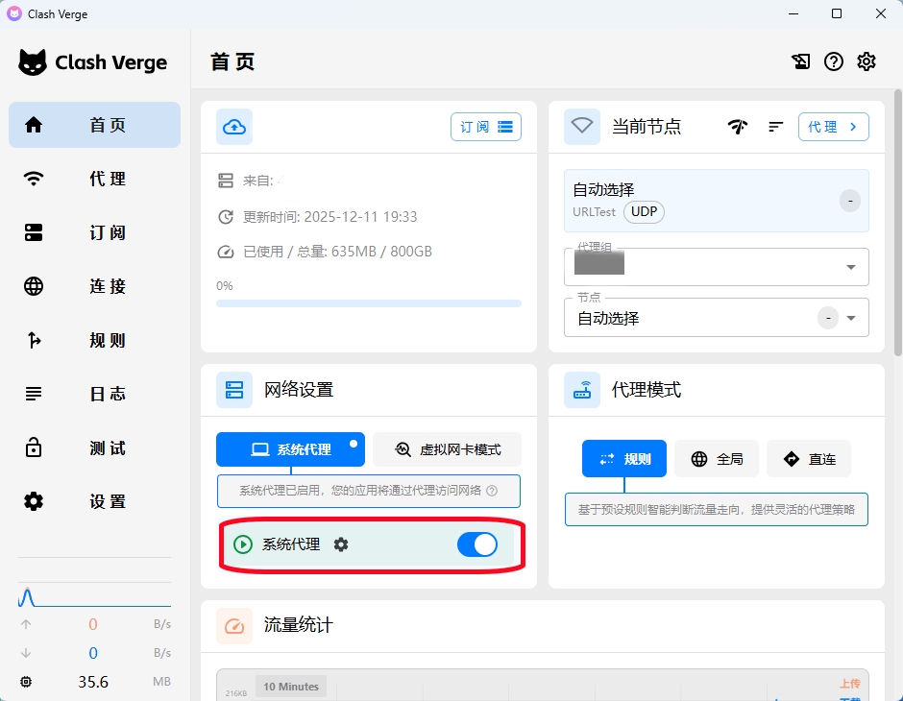Click the cloud upload subscription icon

[x=234, y=127]
